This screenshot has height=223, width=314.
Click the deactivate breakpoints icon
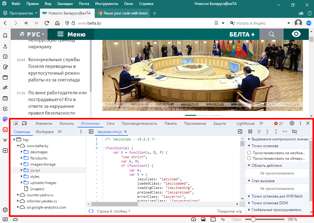[x=295, y=132]
